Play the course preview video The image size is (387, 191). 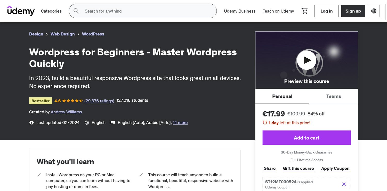pos(306,60)
